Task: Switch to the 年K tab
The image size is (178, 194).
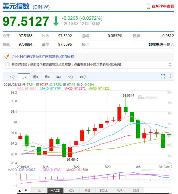Action: (59, 77)
